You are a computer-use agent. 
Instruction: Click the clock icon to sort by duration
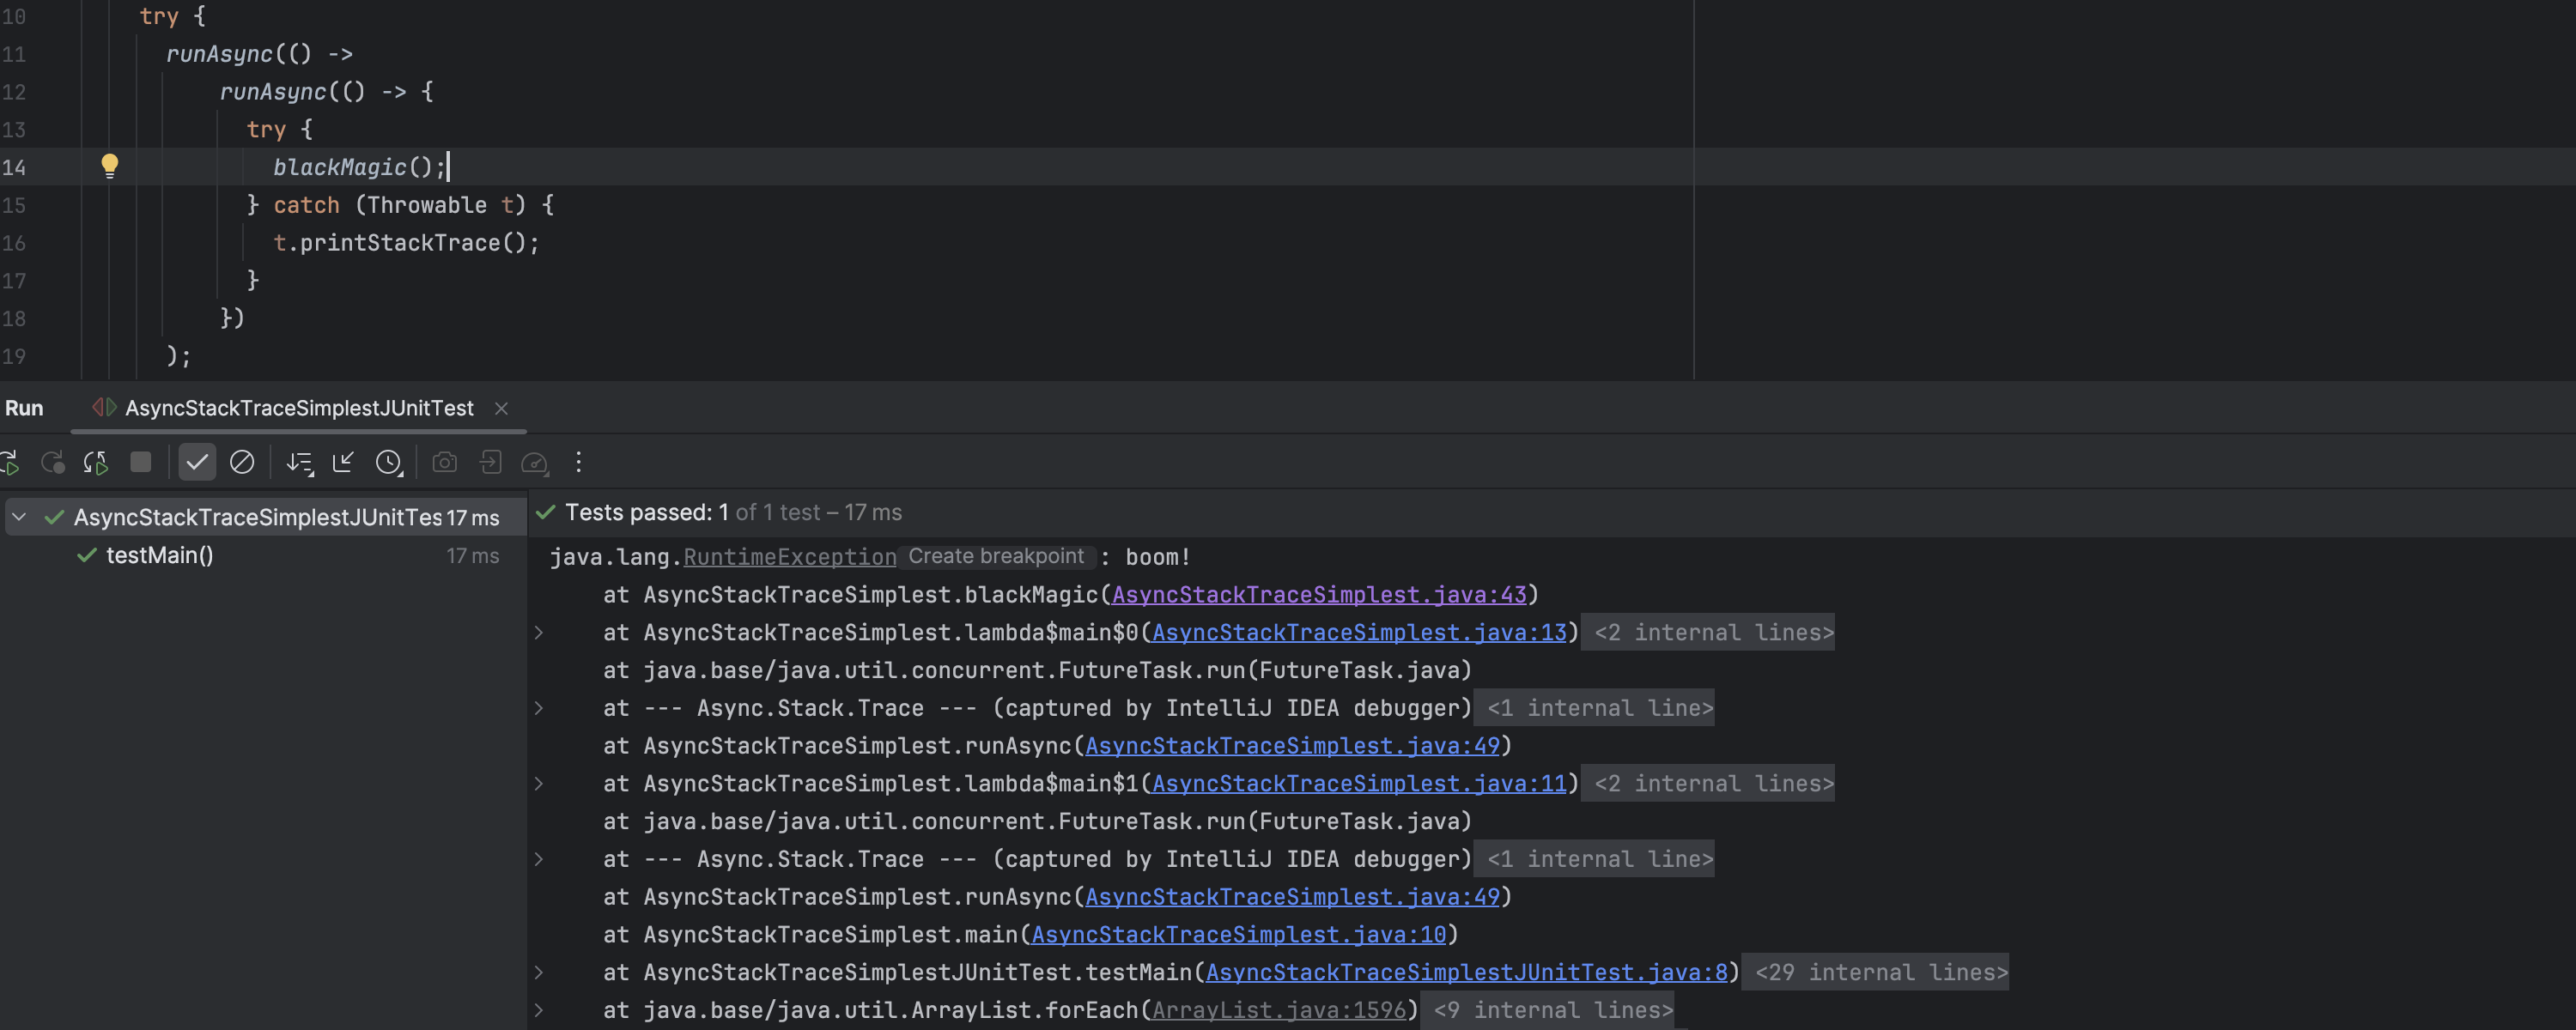click(389, 462)
